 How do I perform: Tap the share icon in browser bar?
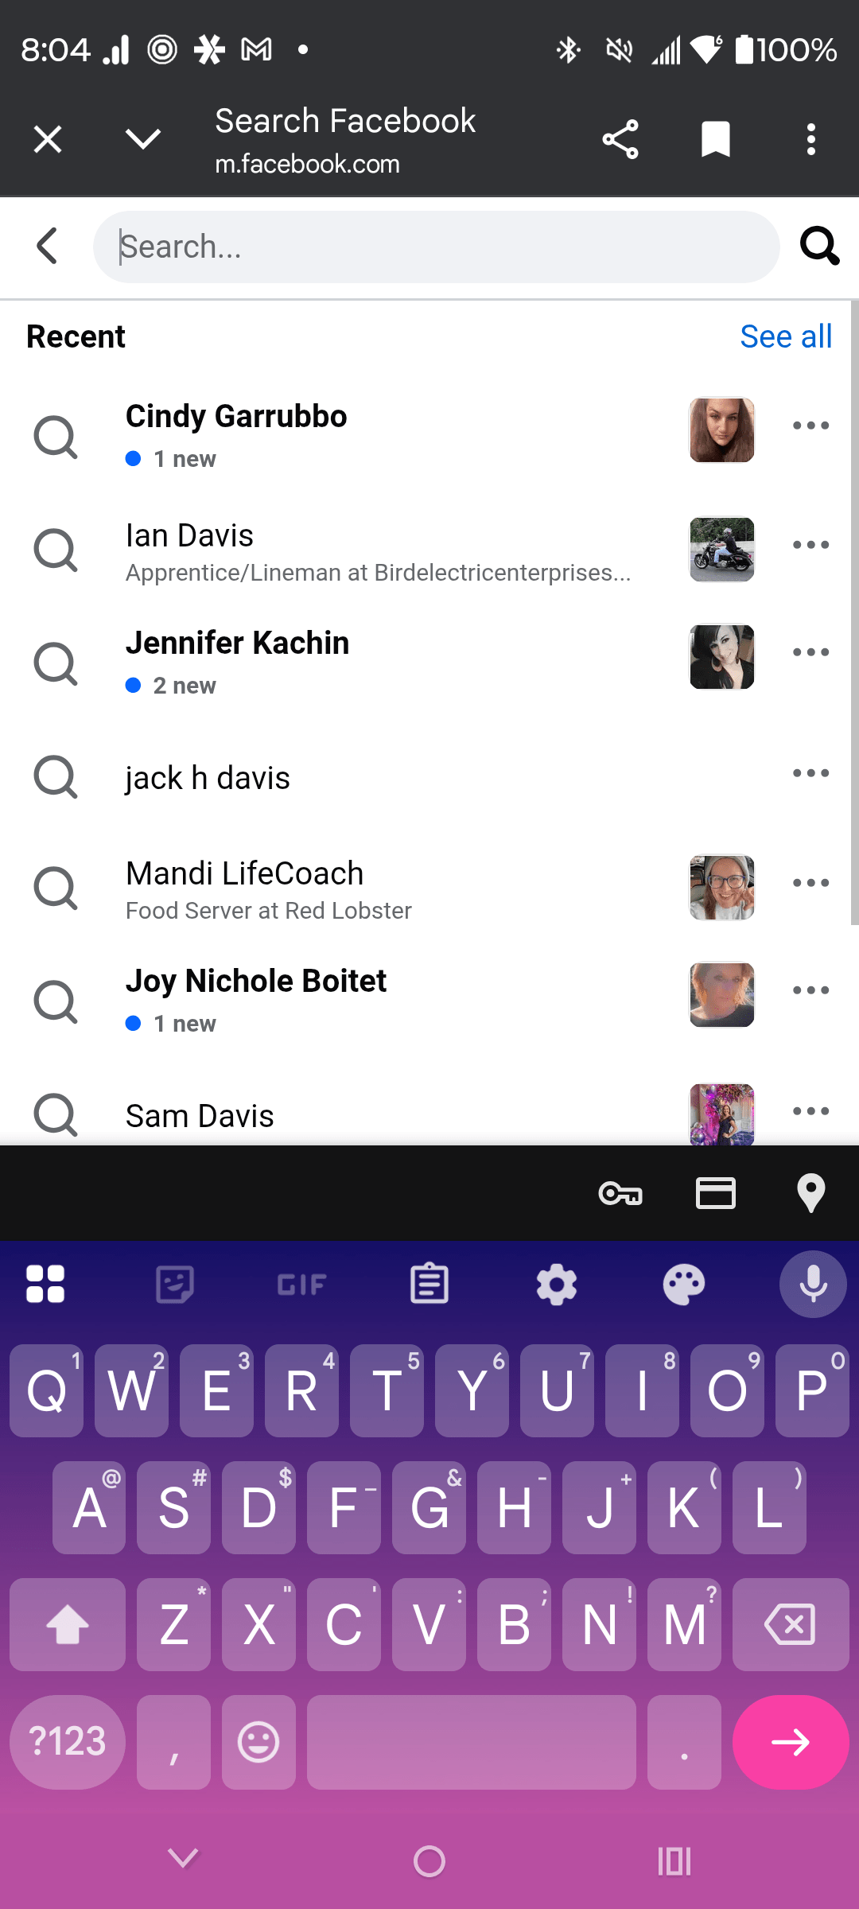point(620,140)
